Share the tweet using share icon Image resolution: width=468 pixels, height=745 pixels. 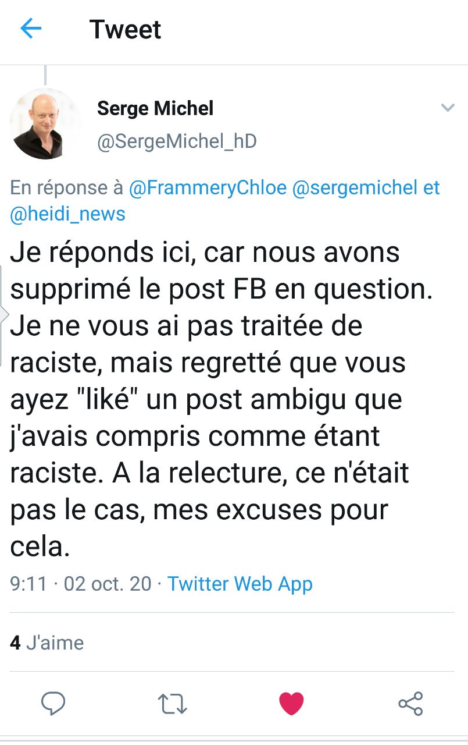pyautogui.click(x=410, y=704)
